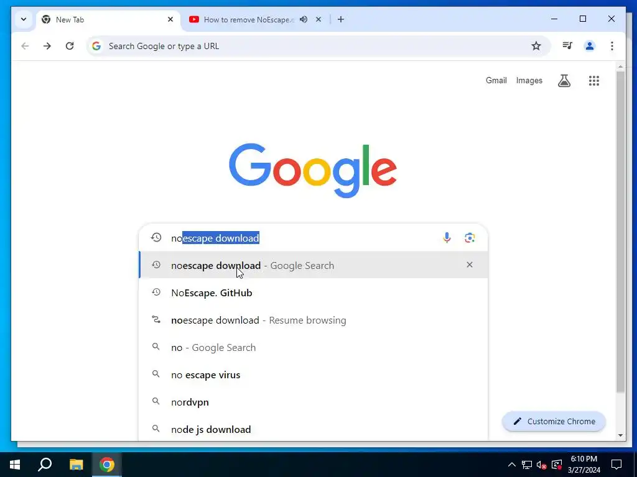The image size is (637, 477).
Task: Reload the current page
Action: pos(70,46)
